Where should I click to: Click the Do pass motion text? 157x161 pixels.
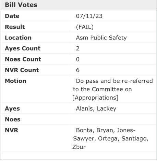click(113, 89)
